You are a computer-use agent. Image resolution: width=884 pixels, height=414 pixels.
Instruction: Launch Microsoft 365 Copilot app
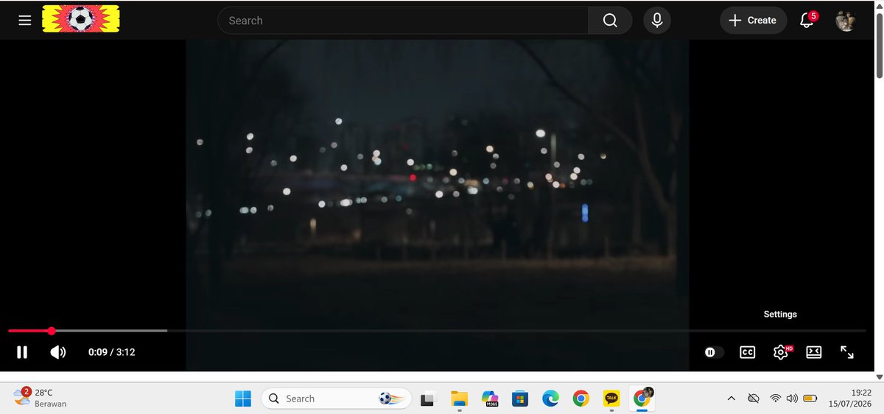coord(490,399)
